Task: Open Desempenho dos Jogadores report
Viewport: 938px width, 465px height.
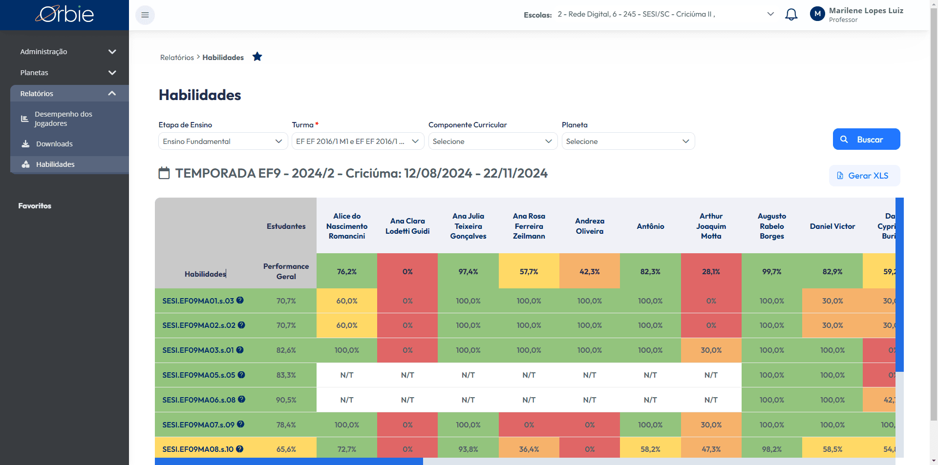Action: [x=69, y=119]
